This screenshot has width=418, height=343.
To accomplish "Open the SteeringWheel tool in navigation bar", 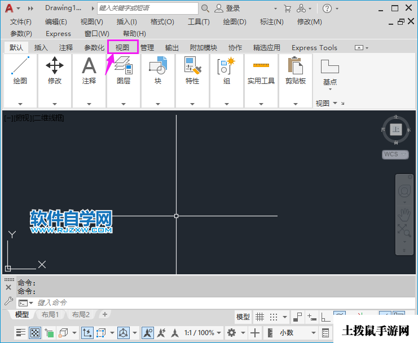I will click(x=404, y=191).
